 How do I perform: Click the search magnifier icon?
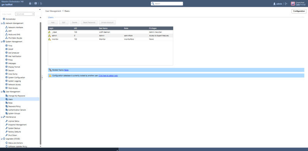[152, 3]
